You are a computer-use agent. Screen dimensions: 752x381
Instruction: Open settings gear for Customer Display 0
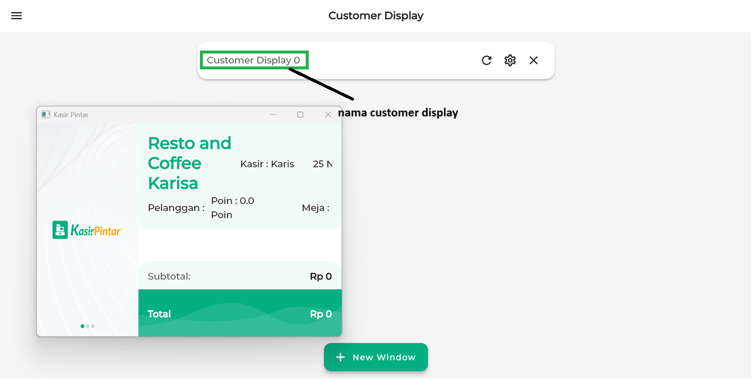[x=510, y=60]
